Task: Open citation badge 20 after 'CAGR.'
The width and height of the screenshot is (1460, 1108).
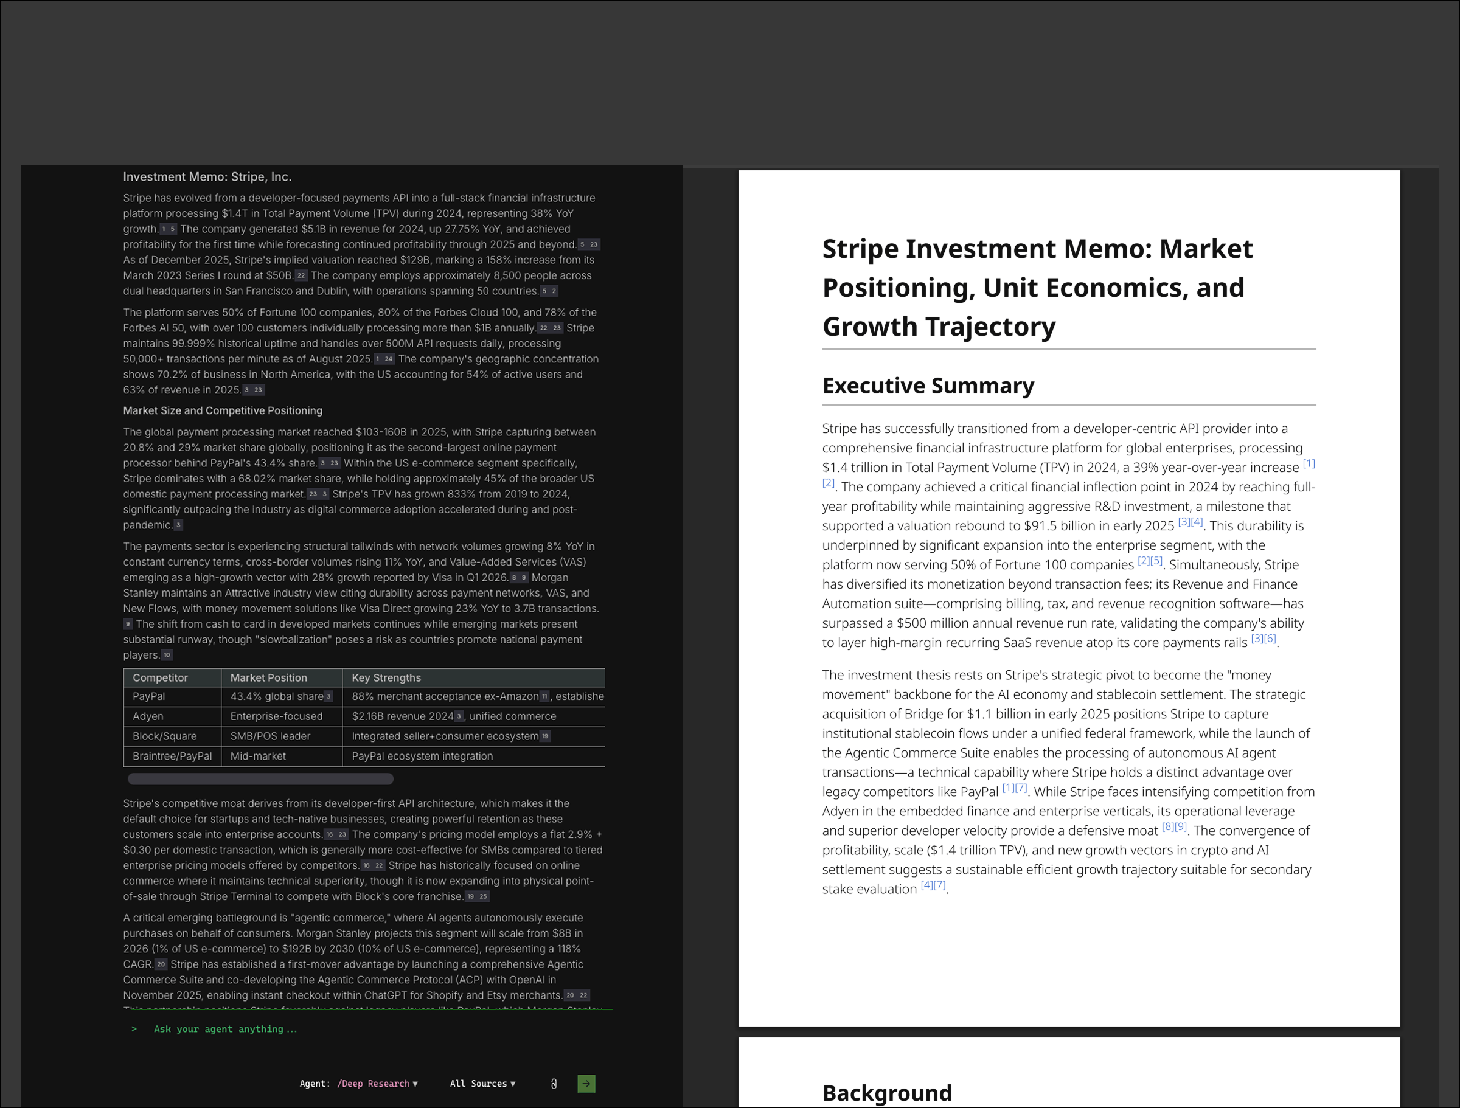Action: pos(161,964)
